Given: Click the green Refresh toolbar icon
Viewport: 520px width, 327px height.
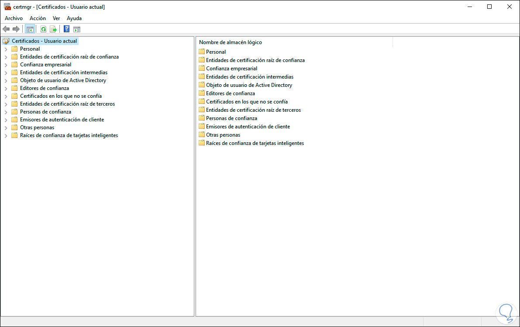Looking at the screenshot, I should [x=43, y=29].
